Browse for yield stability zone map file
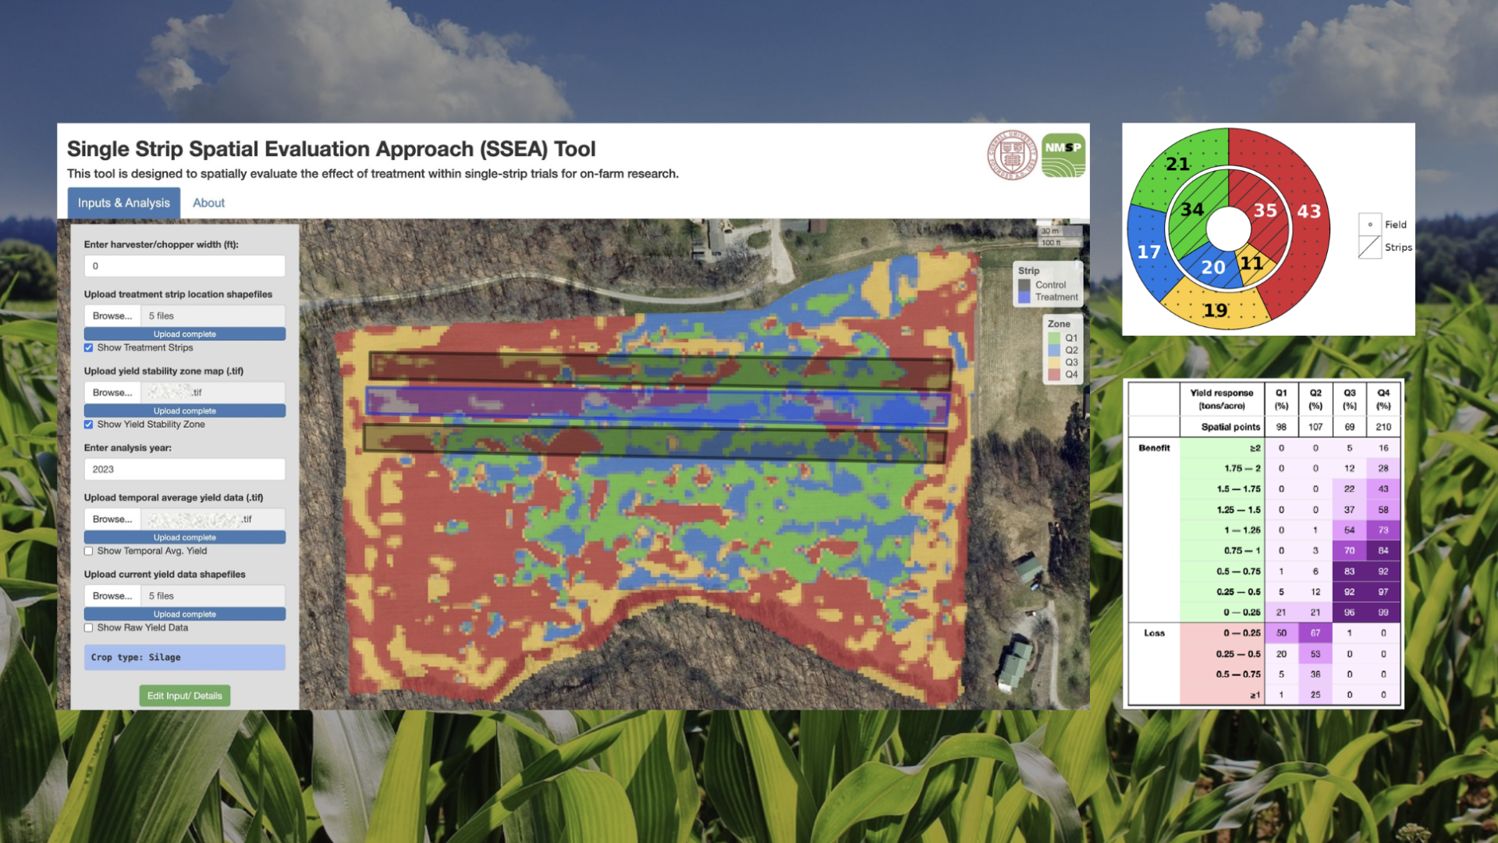Screen dimensions: 1498x843 (111, 392)
